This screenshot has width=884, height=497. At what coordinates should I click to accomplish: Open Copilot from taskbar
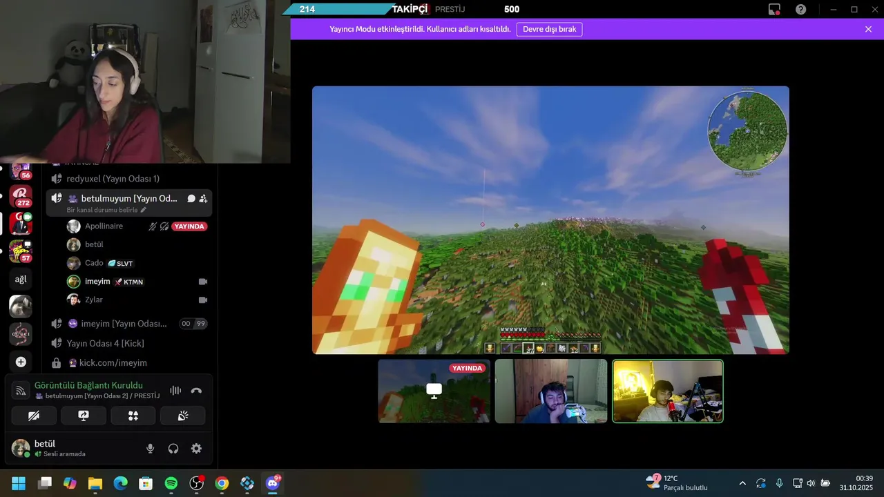click(x=70, y=483)
